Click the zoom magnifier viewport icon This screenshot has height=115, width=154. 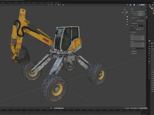pos(127,17)
